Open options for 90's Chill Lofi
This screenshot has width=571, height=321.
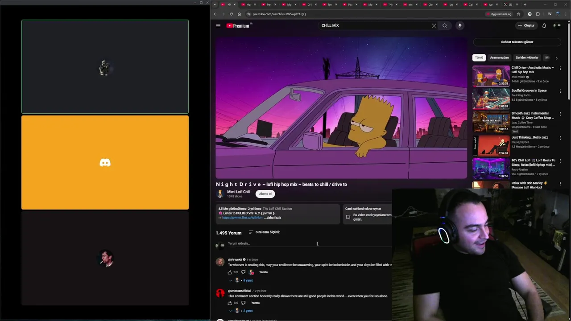560,160
